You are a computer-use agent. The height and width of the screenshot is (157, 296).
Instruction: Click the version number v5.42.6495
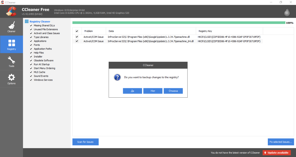pos(32,14)
